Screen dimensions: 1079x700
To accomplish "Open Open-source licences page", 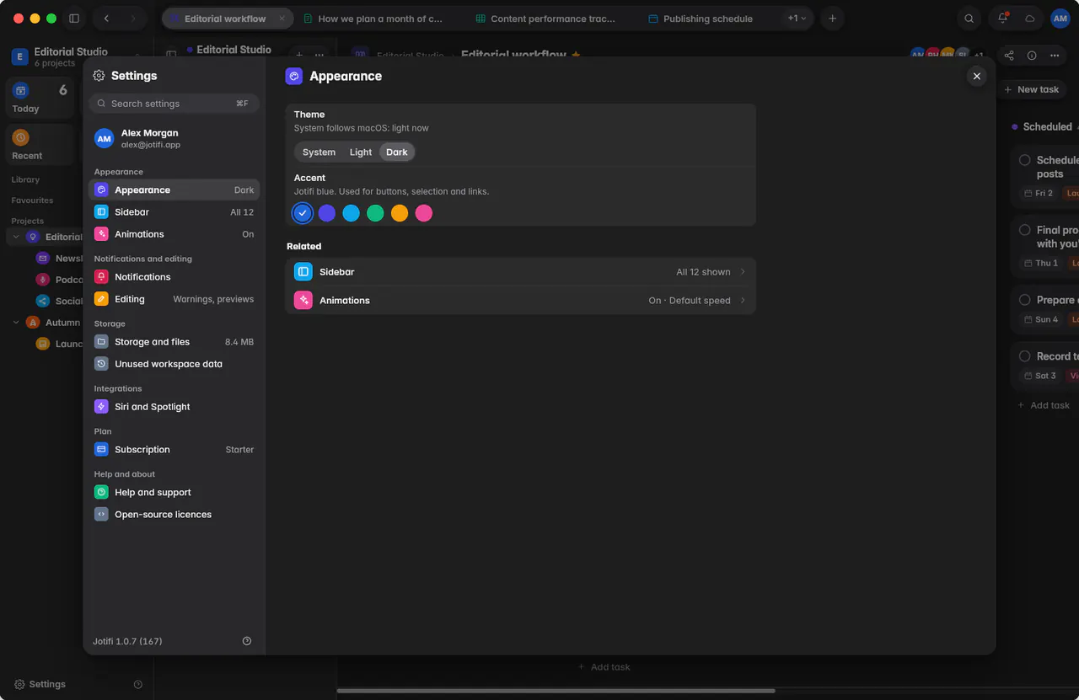I will pyautogui.click(x=174, y=515).
